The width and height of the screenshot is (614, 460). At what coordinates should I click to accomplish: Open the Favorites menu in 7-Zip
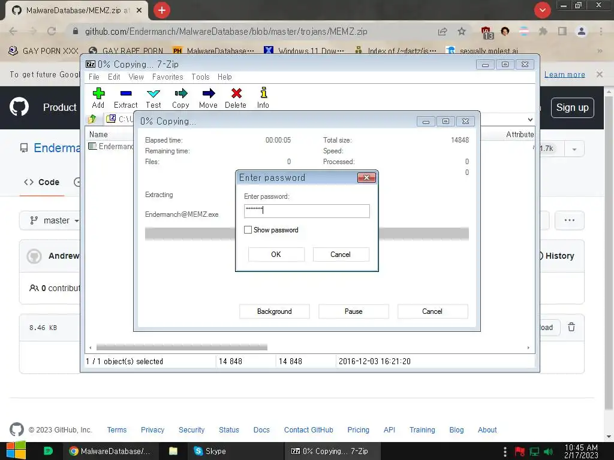point(168,77)
